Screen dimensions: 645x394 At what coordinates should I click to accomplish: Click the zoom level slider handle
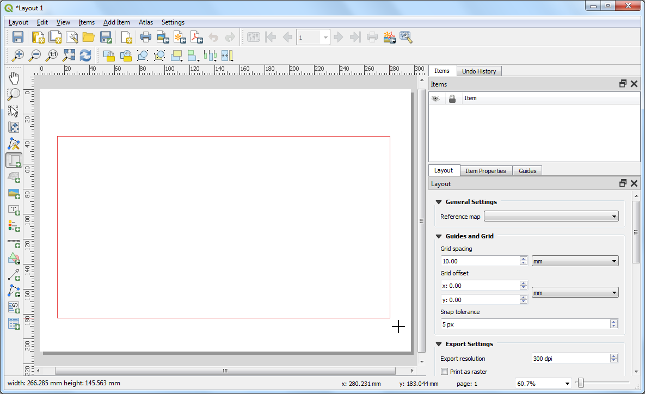[x=581, y=384]
